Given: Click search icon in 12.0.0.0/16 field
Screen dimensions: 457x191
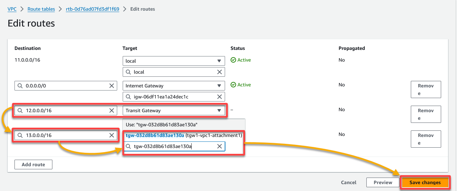Looking at the screenshot, I should 20,110.
